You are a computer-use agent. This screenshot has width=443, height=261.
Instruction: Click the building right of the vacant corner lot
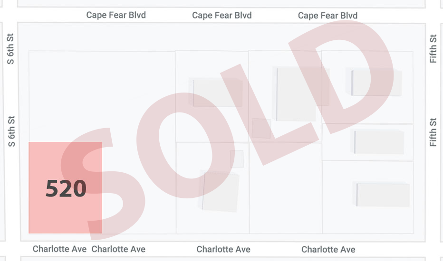(216, 93)
